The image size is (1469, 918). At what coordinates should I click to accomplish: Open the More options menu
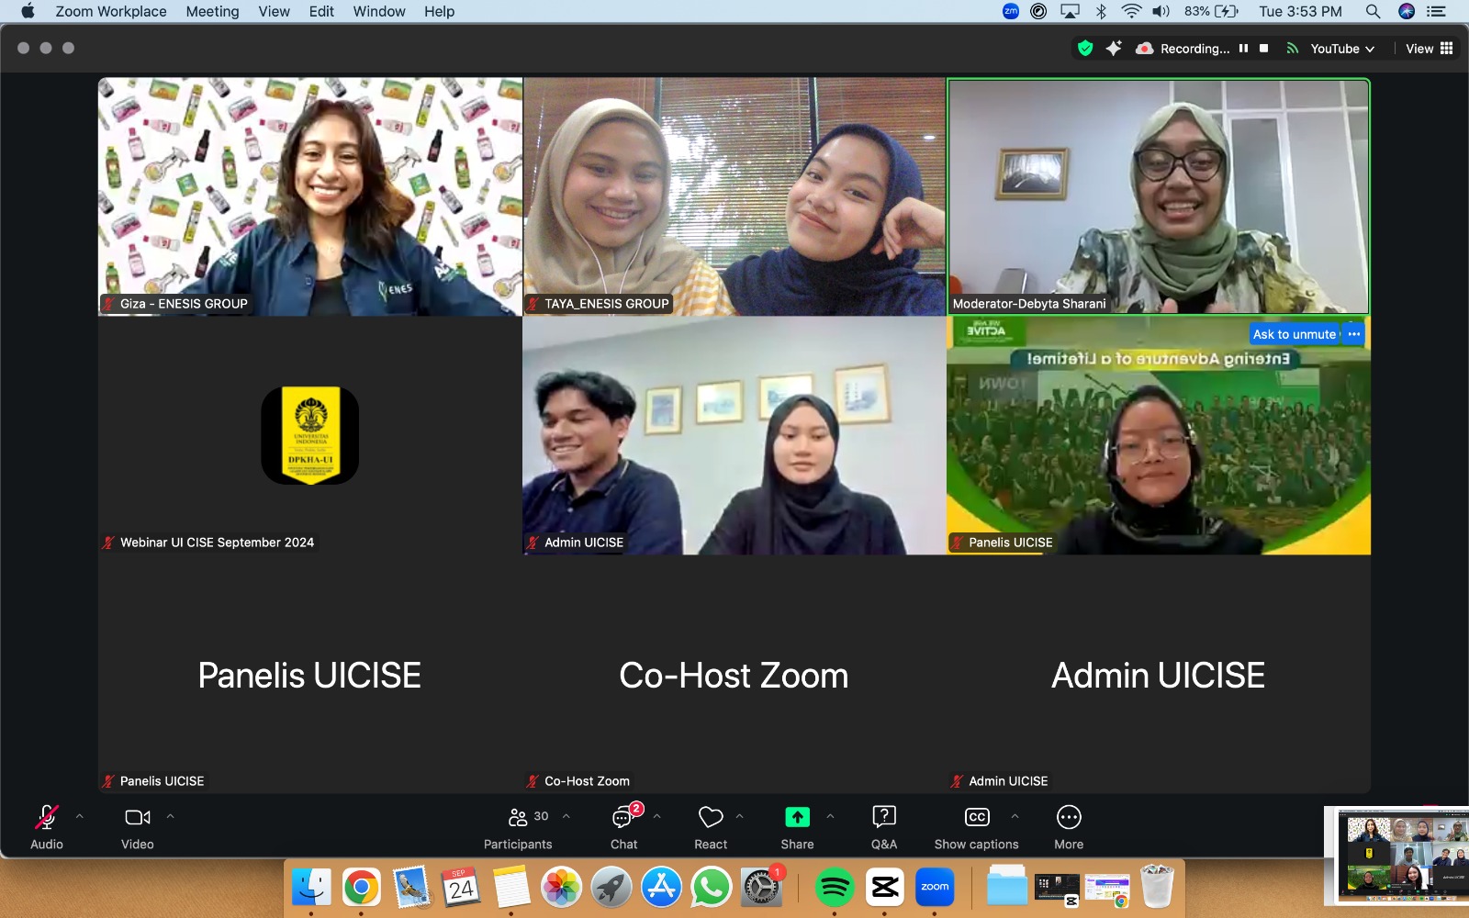[1069, 817]
